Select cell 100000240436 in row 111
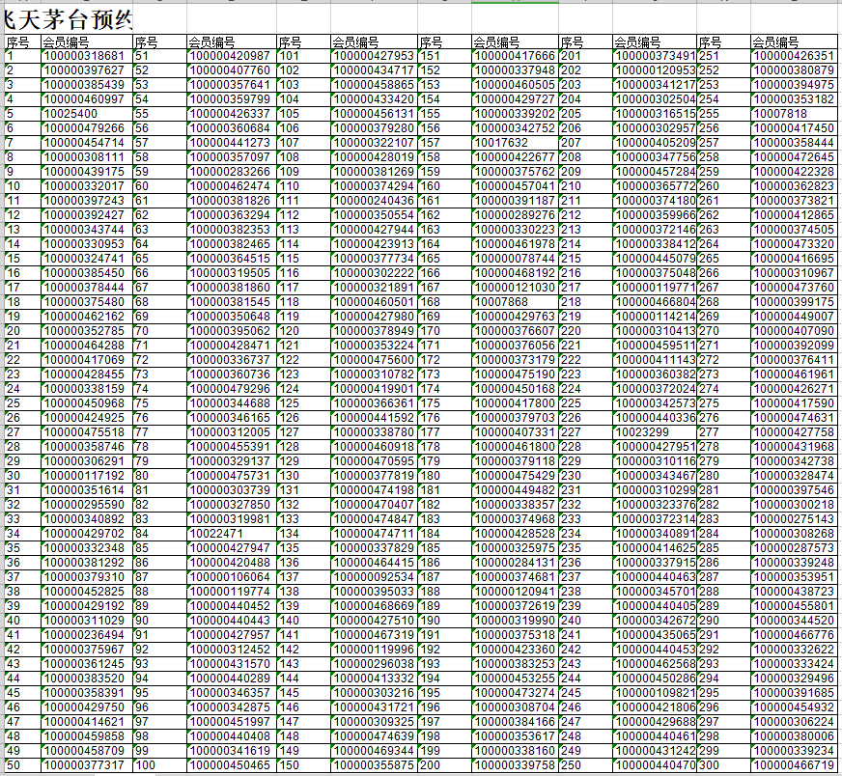 click(x=375, y=202)
